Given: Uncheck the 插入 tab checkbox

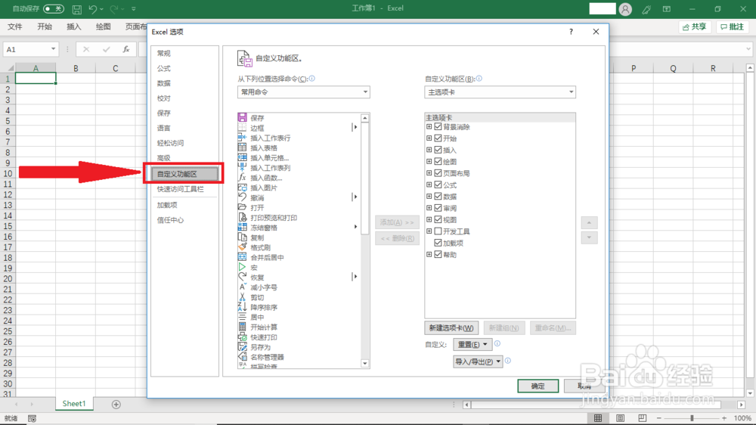Looking at the screenshot, I should point(438,150).
